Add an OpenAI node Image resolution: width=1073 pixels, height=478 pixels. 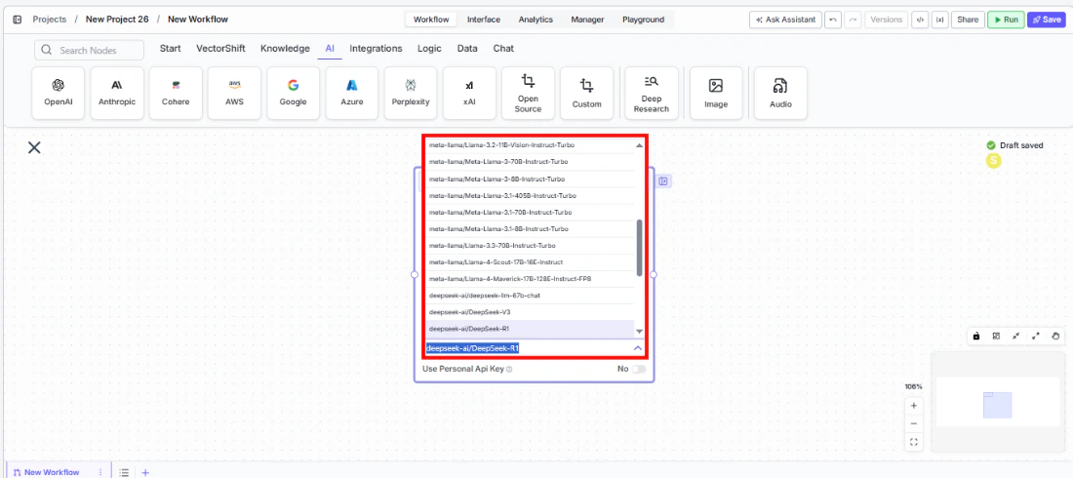(x=59, y=93)
